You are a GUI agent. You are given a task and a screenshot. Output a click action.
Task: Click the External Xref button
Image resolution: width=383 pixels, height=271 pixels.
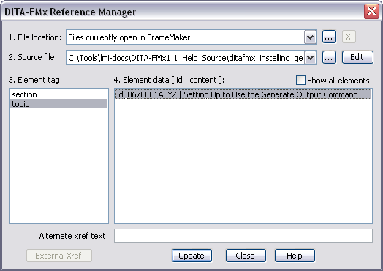pyautogui.click(x=59, y=256)
